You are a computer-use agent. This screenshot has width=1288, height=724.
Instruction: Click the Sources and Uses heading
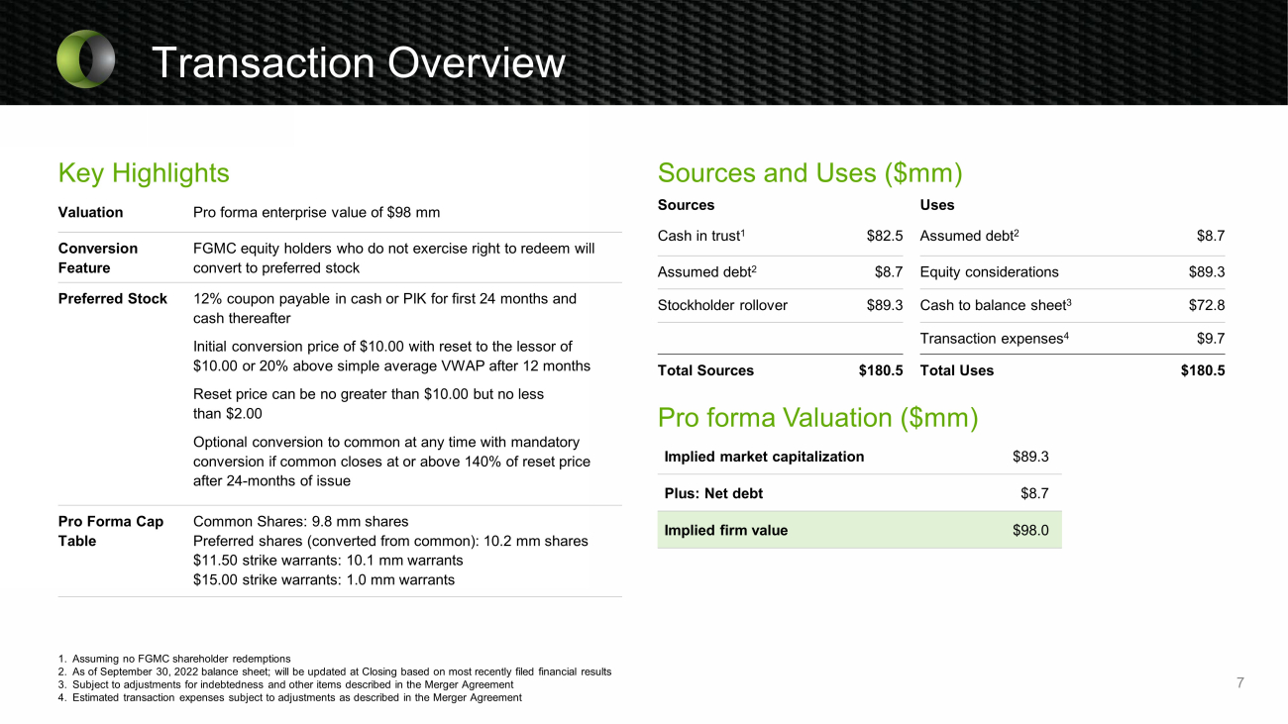[x=809, y=173]
